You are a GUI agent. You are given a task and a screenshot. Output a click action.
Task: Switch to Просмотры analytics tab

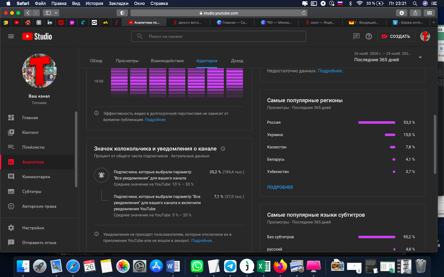click(x=127, y=61)
